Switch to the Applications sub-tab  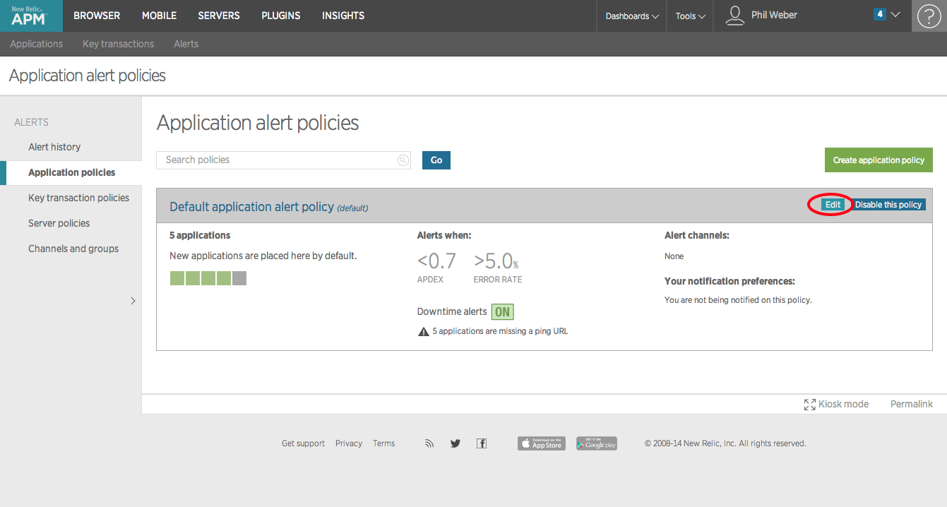coord(37,44)
